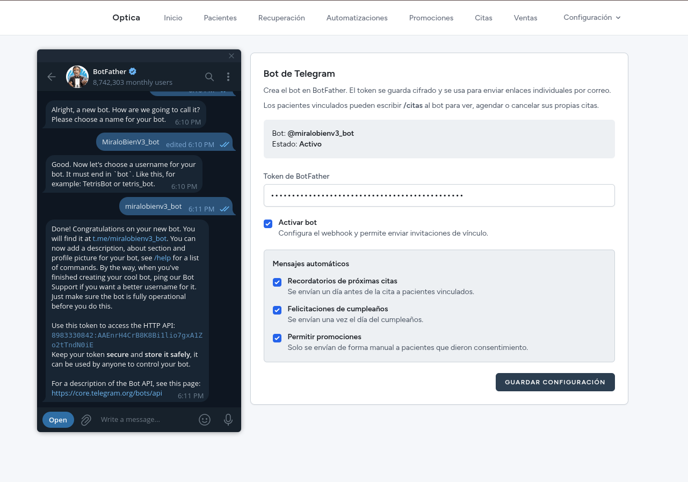
Task: Open the Pacientes section
Action: tap(220, 18)
